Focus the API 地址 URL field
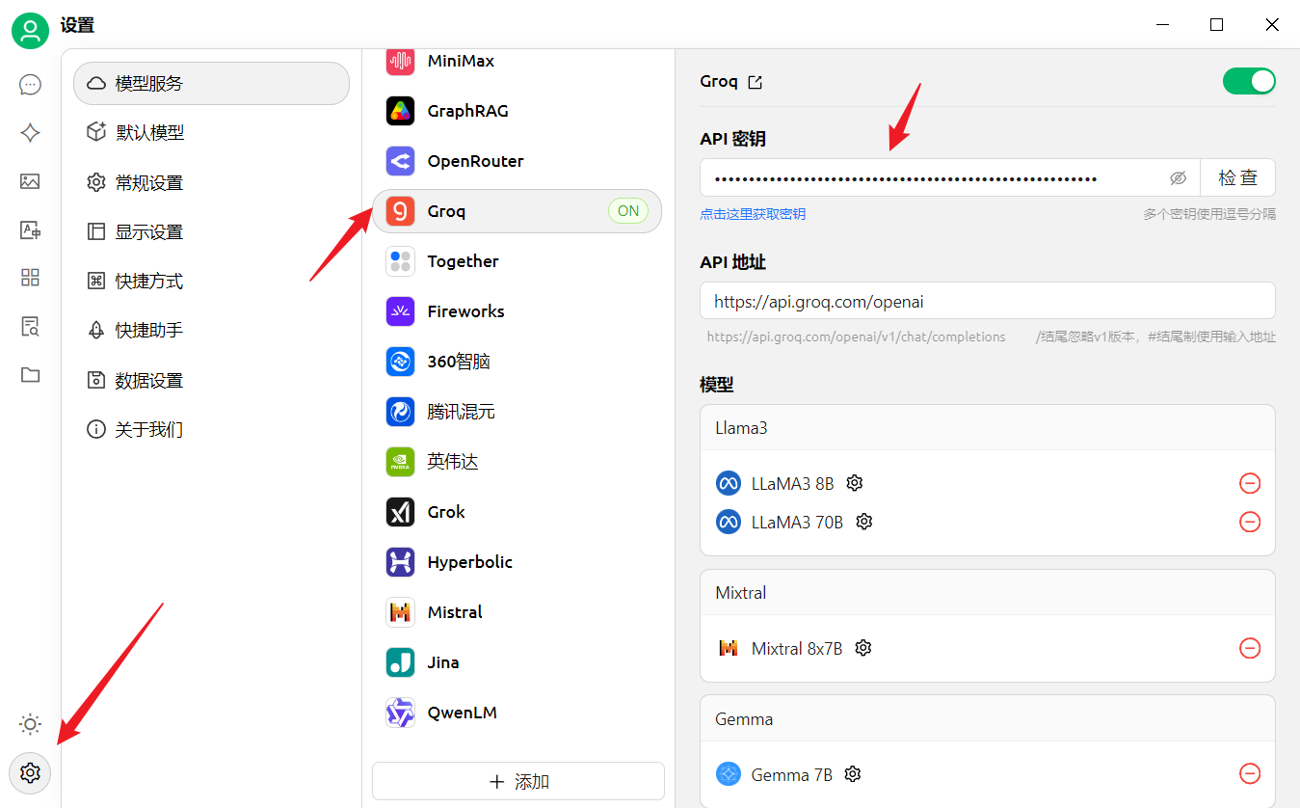Viewport: 1300px width, 808px height. [x=988, y=301]
